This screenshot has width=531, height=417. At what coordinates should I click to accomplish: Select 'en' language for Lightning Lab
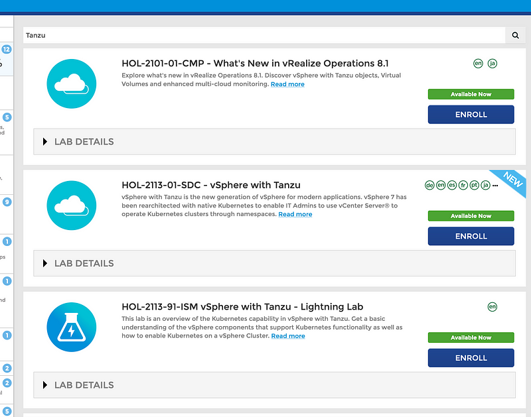click(x=492, y=307)
